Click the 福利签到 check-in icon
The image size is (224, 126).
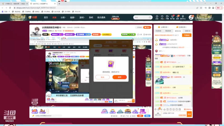click(147, 34)
